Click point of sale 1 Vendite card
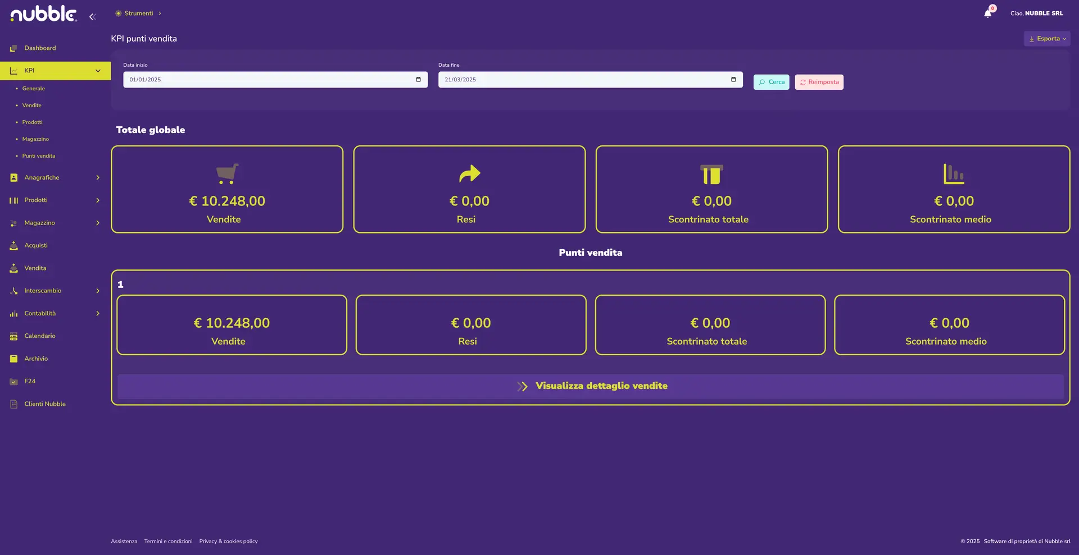 click(232, 325)
